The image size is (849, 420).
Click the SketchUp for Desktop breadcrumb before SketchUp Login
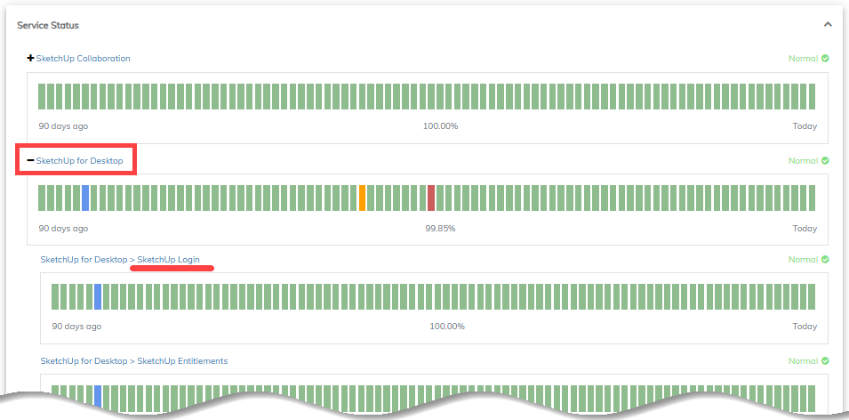click(84, 260)
